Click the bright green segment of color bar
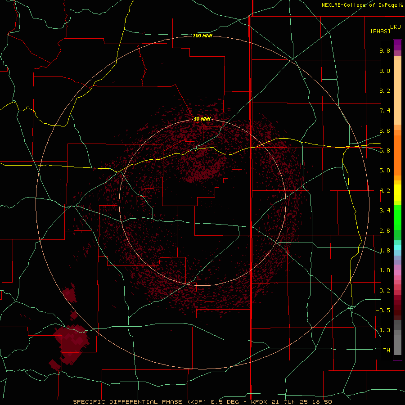Image resolution: width=405 pixels, height=405 pixels. (397, 217)
